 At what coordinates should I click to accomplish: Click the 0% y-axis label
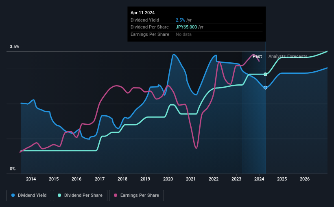click(x=13, y=169)
